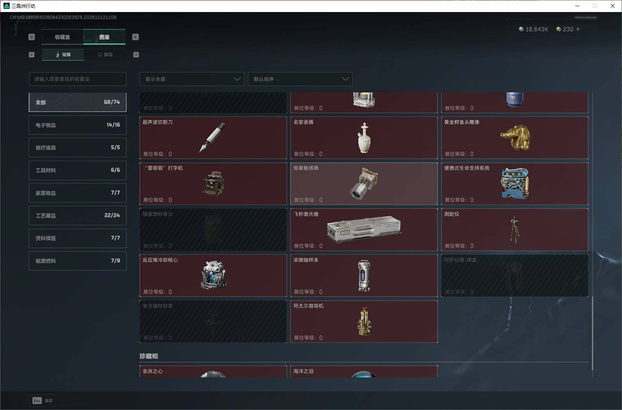This screenshot has width=622, height=410.
Task: Open the 黄金鳄鱼头雕像 golden statue icon
Action: (x=515, y=138)
